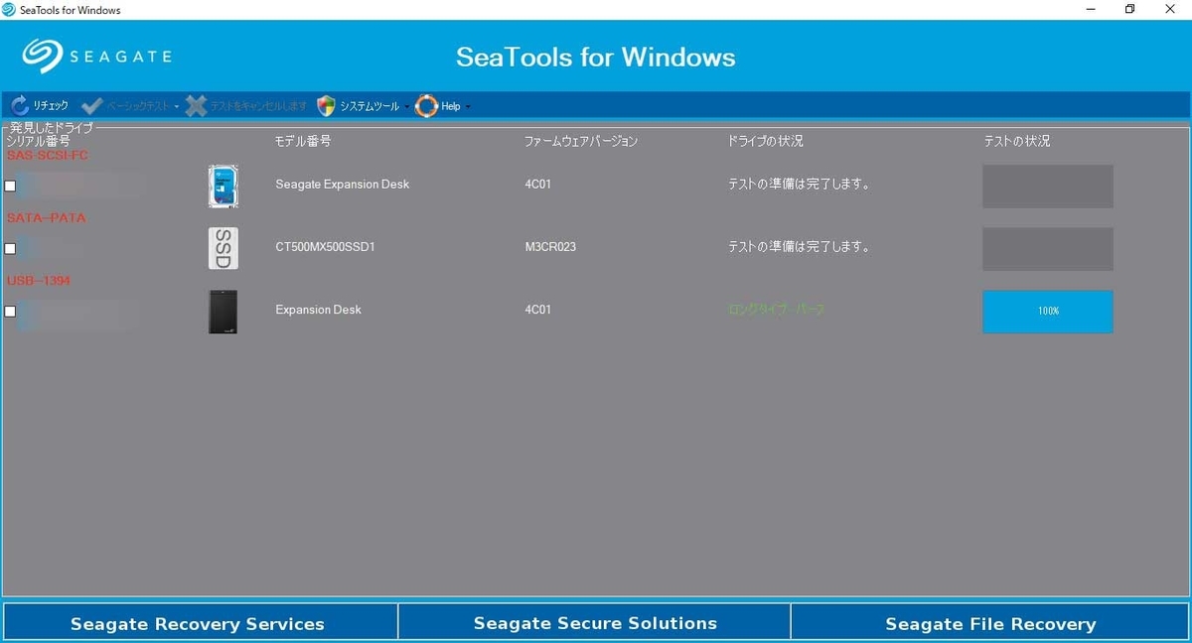Click the USB--1394 category label
This screenshot has width=1192, height=643.
39,281
